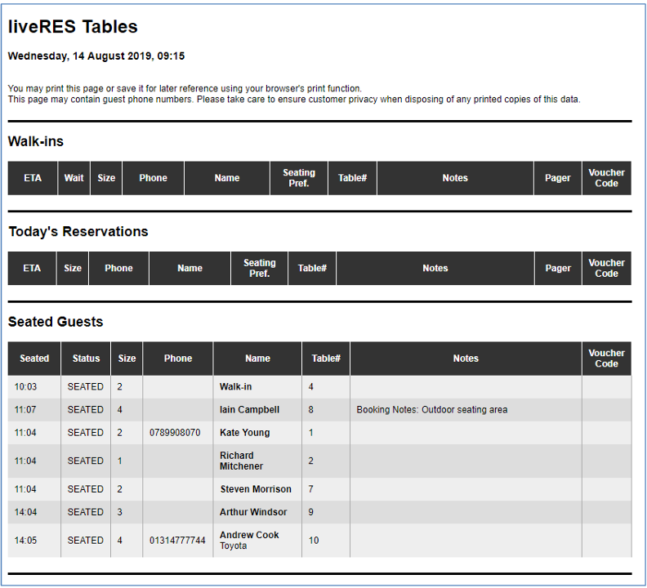
Task: Click the 14:05 seated time cell
Action: 25,541
